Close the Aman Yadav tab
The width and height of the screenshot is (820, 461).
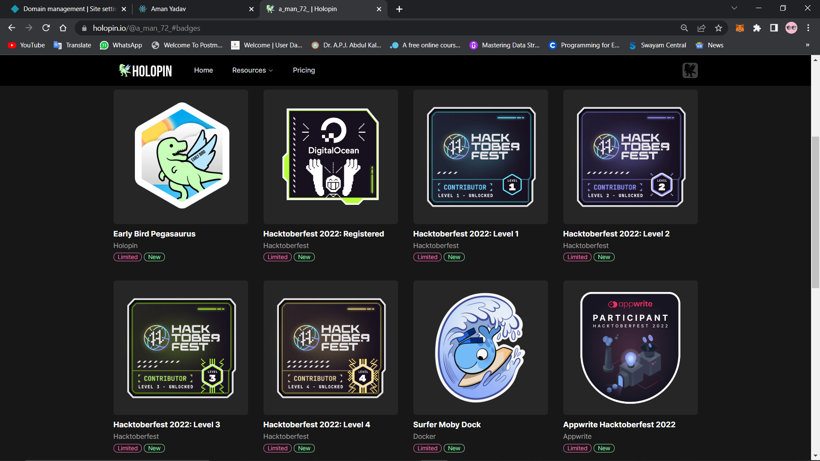tap(251, 9)
